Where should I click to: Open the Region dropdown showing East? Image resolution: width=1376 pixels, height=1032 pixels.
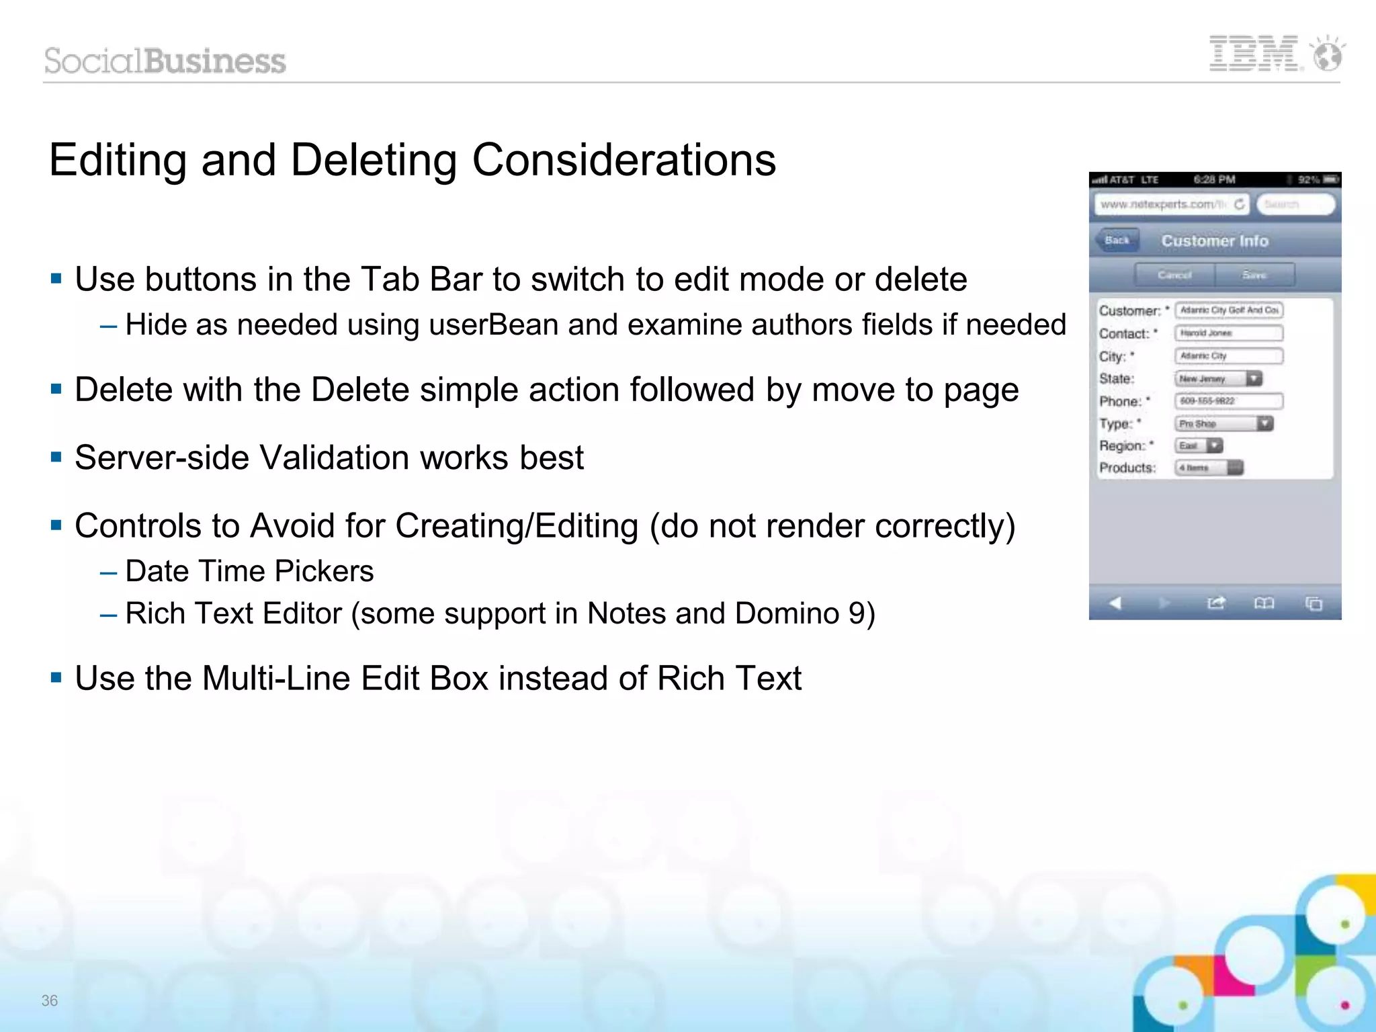[x=1199, y=445]
